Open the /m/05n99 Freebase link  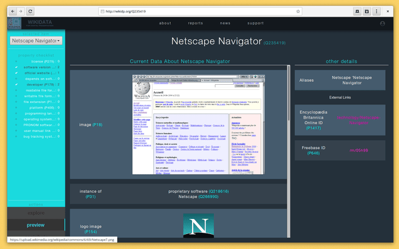[358, 150]
